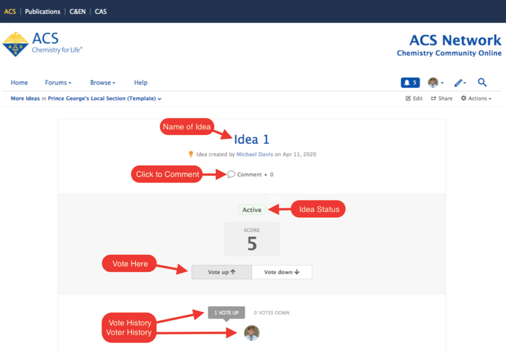Click the ACS Chemistry for Life logo
This screenshot has height=352, width=506.
point(43,44)
